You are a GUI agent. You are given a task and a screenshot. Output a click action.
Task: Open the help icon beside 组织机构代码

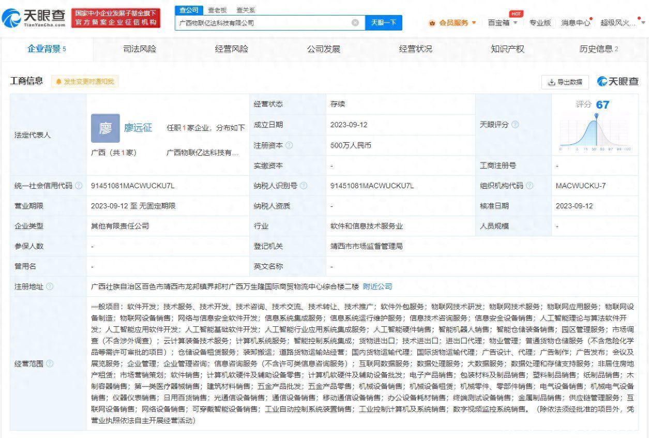point(530,186)
